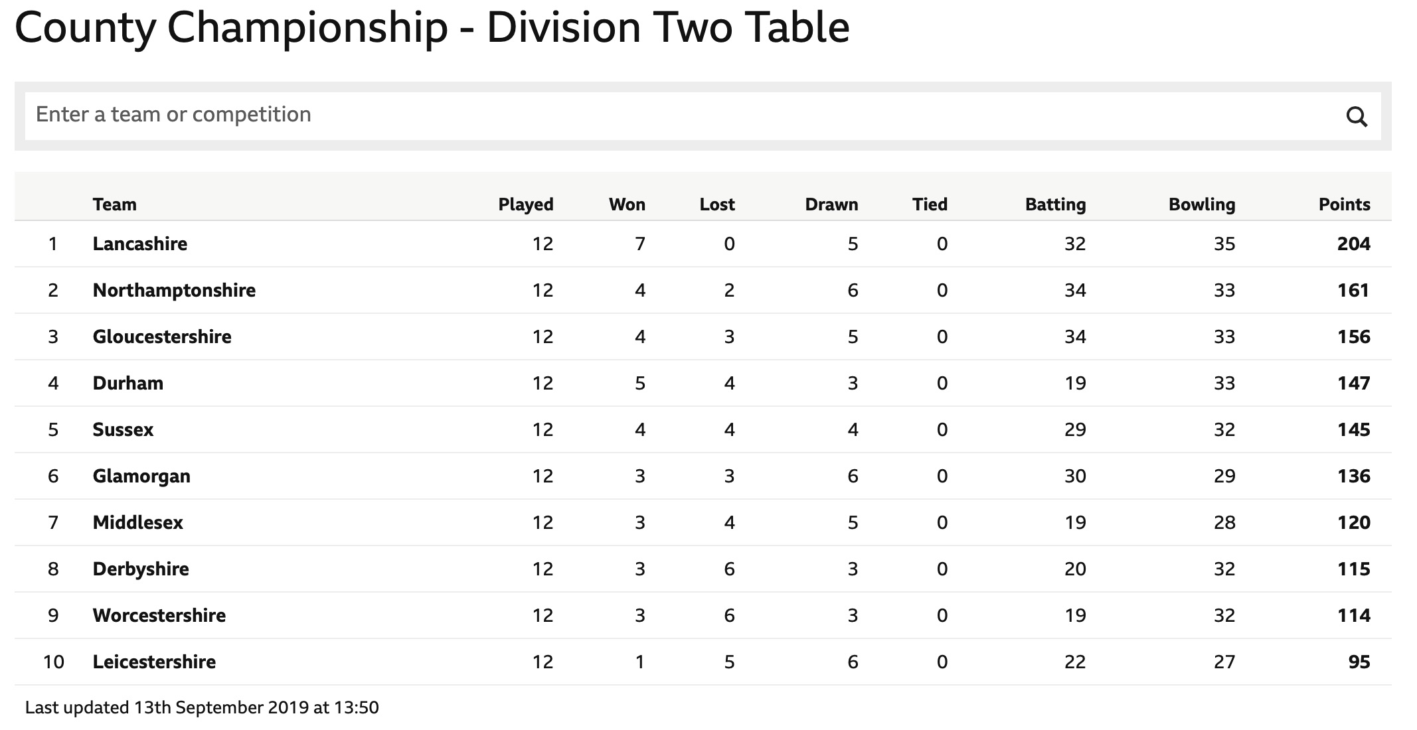
Task: Click the search magnifier icon
Action: (x=1357, y=117)
